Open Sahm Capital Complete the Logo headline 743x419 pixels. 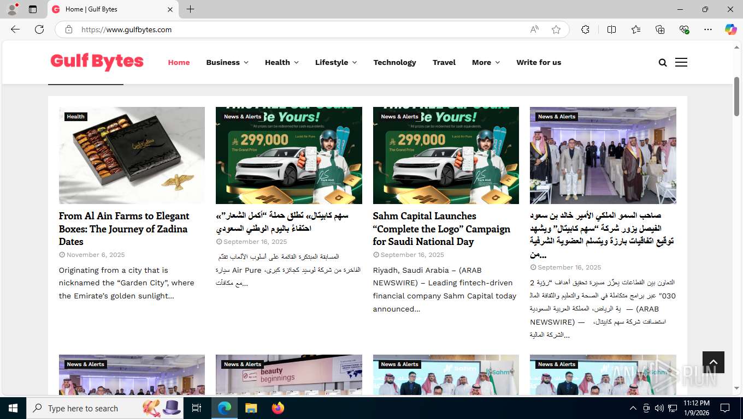coord(441,229)
